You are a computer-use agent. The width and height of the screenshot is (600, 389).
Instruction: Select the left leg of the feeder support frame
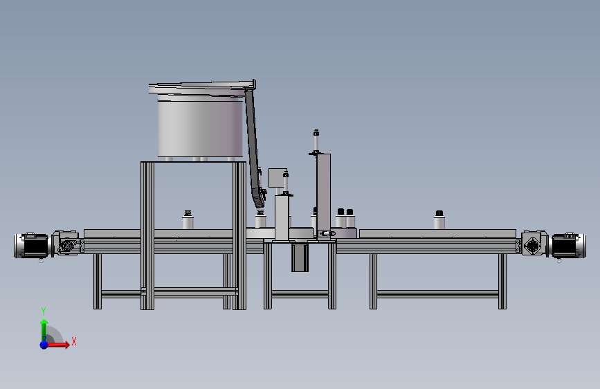tap(147, 235)
